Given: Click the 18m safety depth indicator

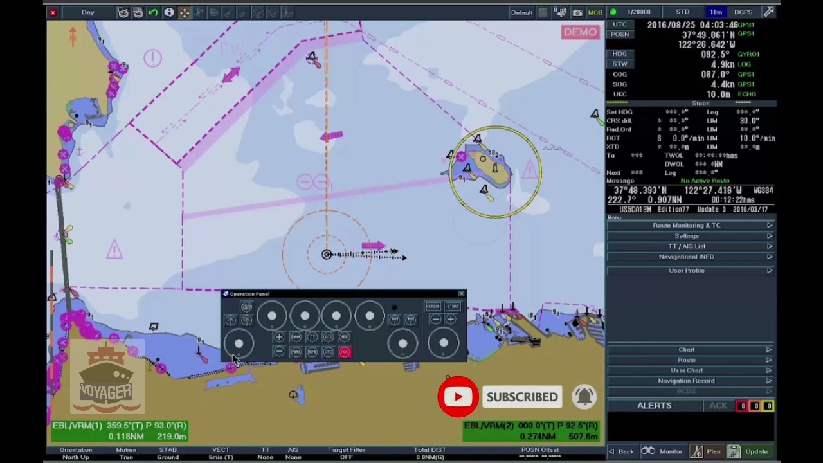Looking at the screenshot, I should pos(716,12).
